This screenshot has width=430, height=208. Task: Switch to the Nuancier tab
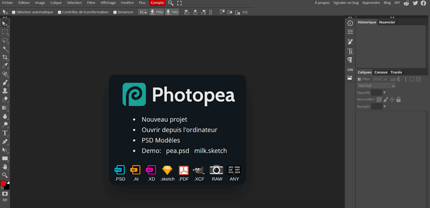pyautogui.click(x=387, y=22)
